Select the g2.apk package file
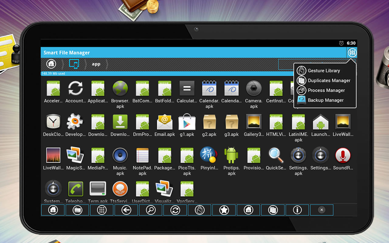This screenshot has width=389, height=243. (x=209, y=125)
